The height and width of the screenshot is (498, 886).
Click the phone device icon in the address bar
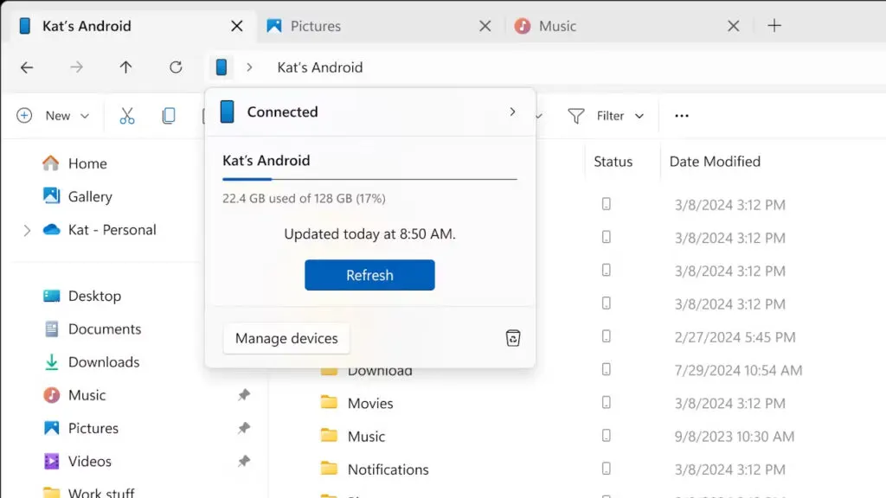tap(221, 67)
